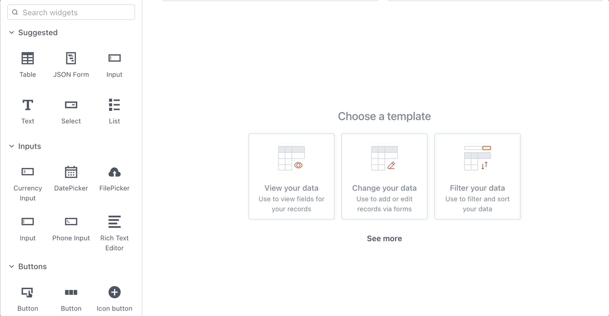The width and height of the screenshot is (609, 316).
Task: Choose the Text widget icon
Action: coord(28,105)
